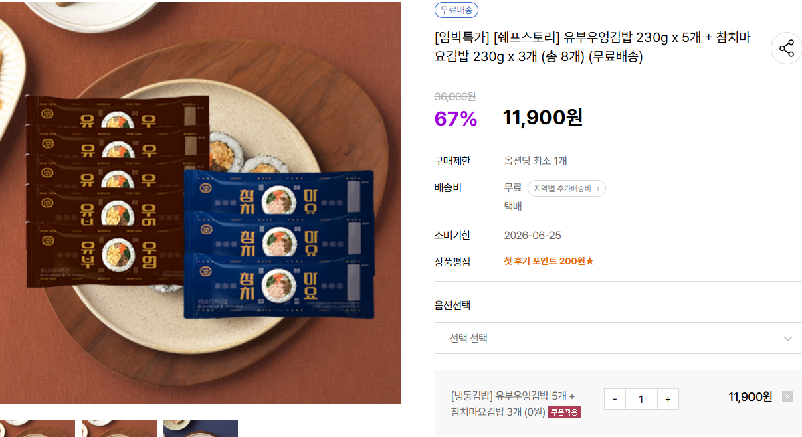The width and height of the screenshot is (802, 437).
Task: Select the second product thumbnail
Action: pyautogui.click(x=119, y=428)
